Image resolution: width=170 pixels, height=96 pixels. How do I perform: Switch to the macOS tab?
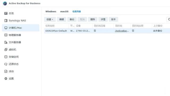(x=64, y=11)
